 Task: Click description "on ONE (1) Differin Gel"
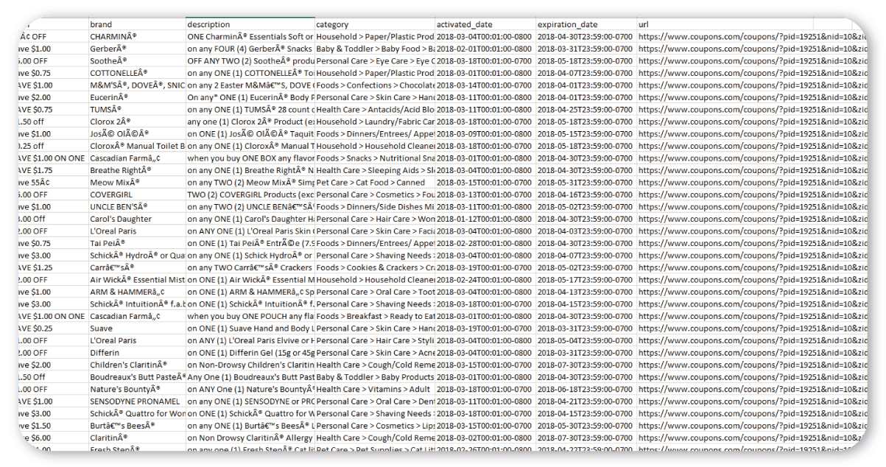(250, 353)
